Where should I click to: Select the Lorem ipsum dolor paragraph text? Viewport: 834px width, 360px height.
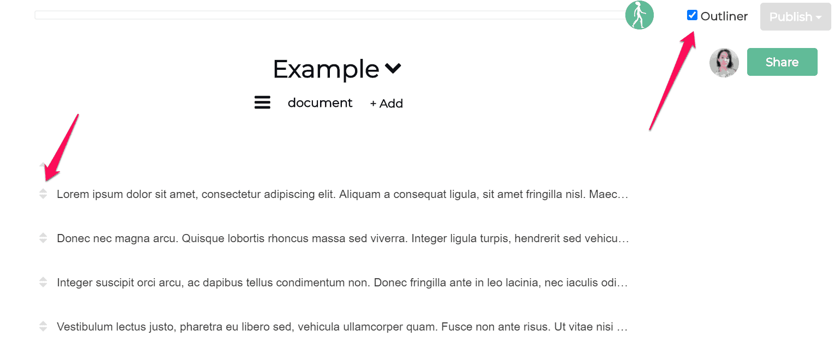pos(342,194)
